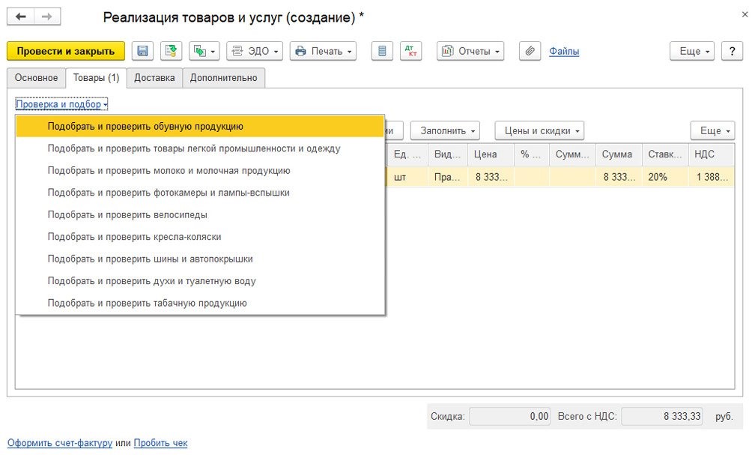Open the 'create based on' icon dropdown
Screen dimensions: 755x455
pyautogui.click(x=204, y=51)
